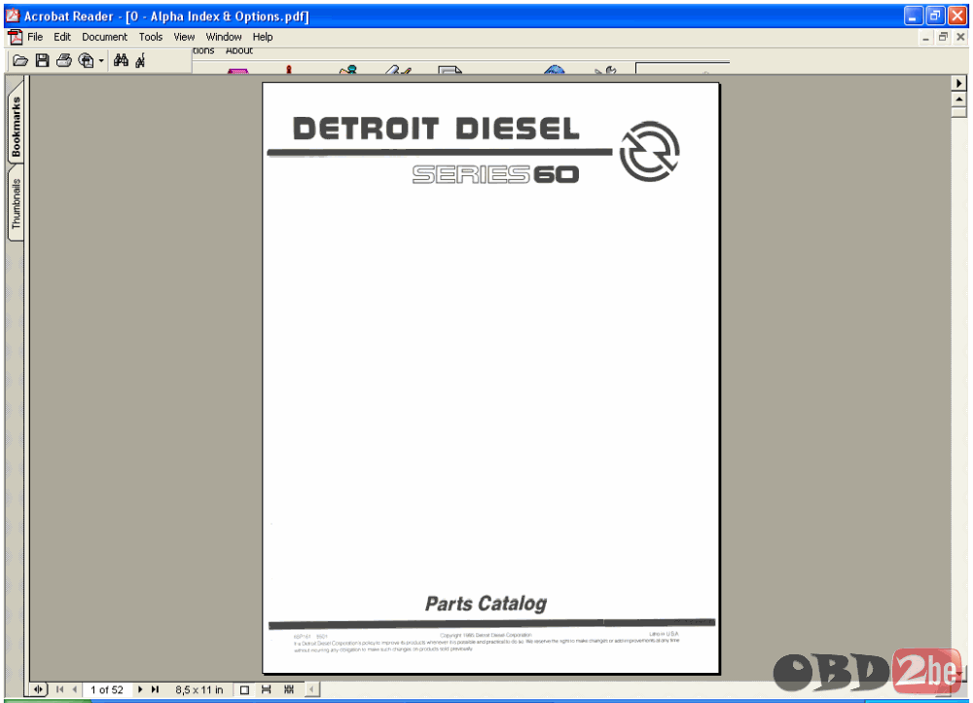The image size is (973, 703).
Task: Go to previous page arrow
Action: [x=75, y=689]
